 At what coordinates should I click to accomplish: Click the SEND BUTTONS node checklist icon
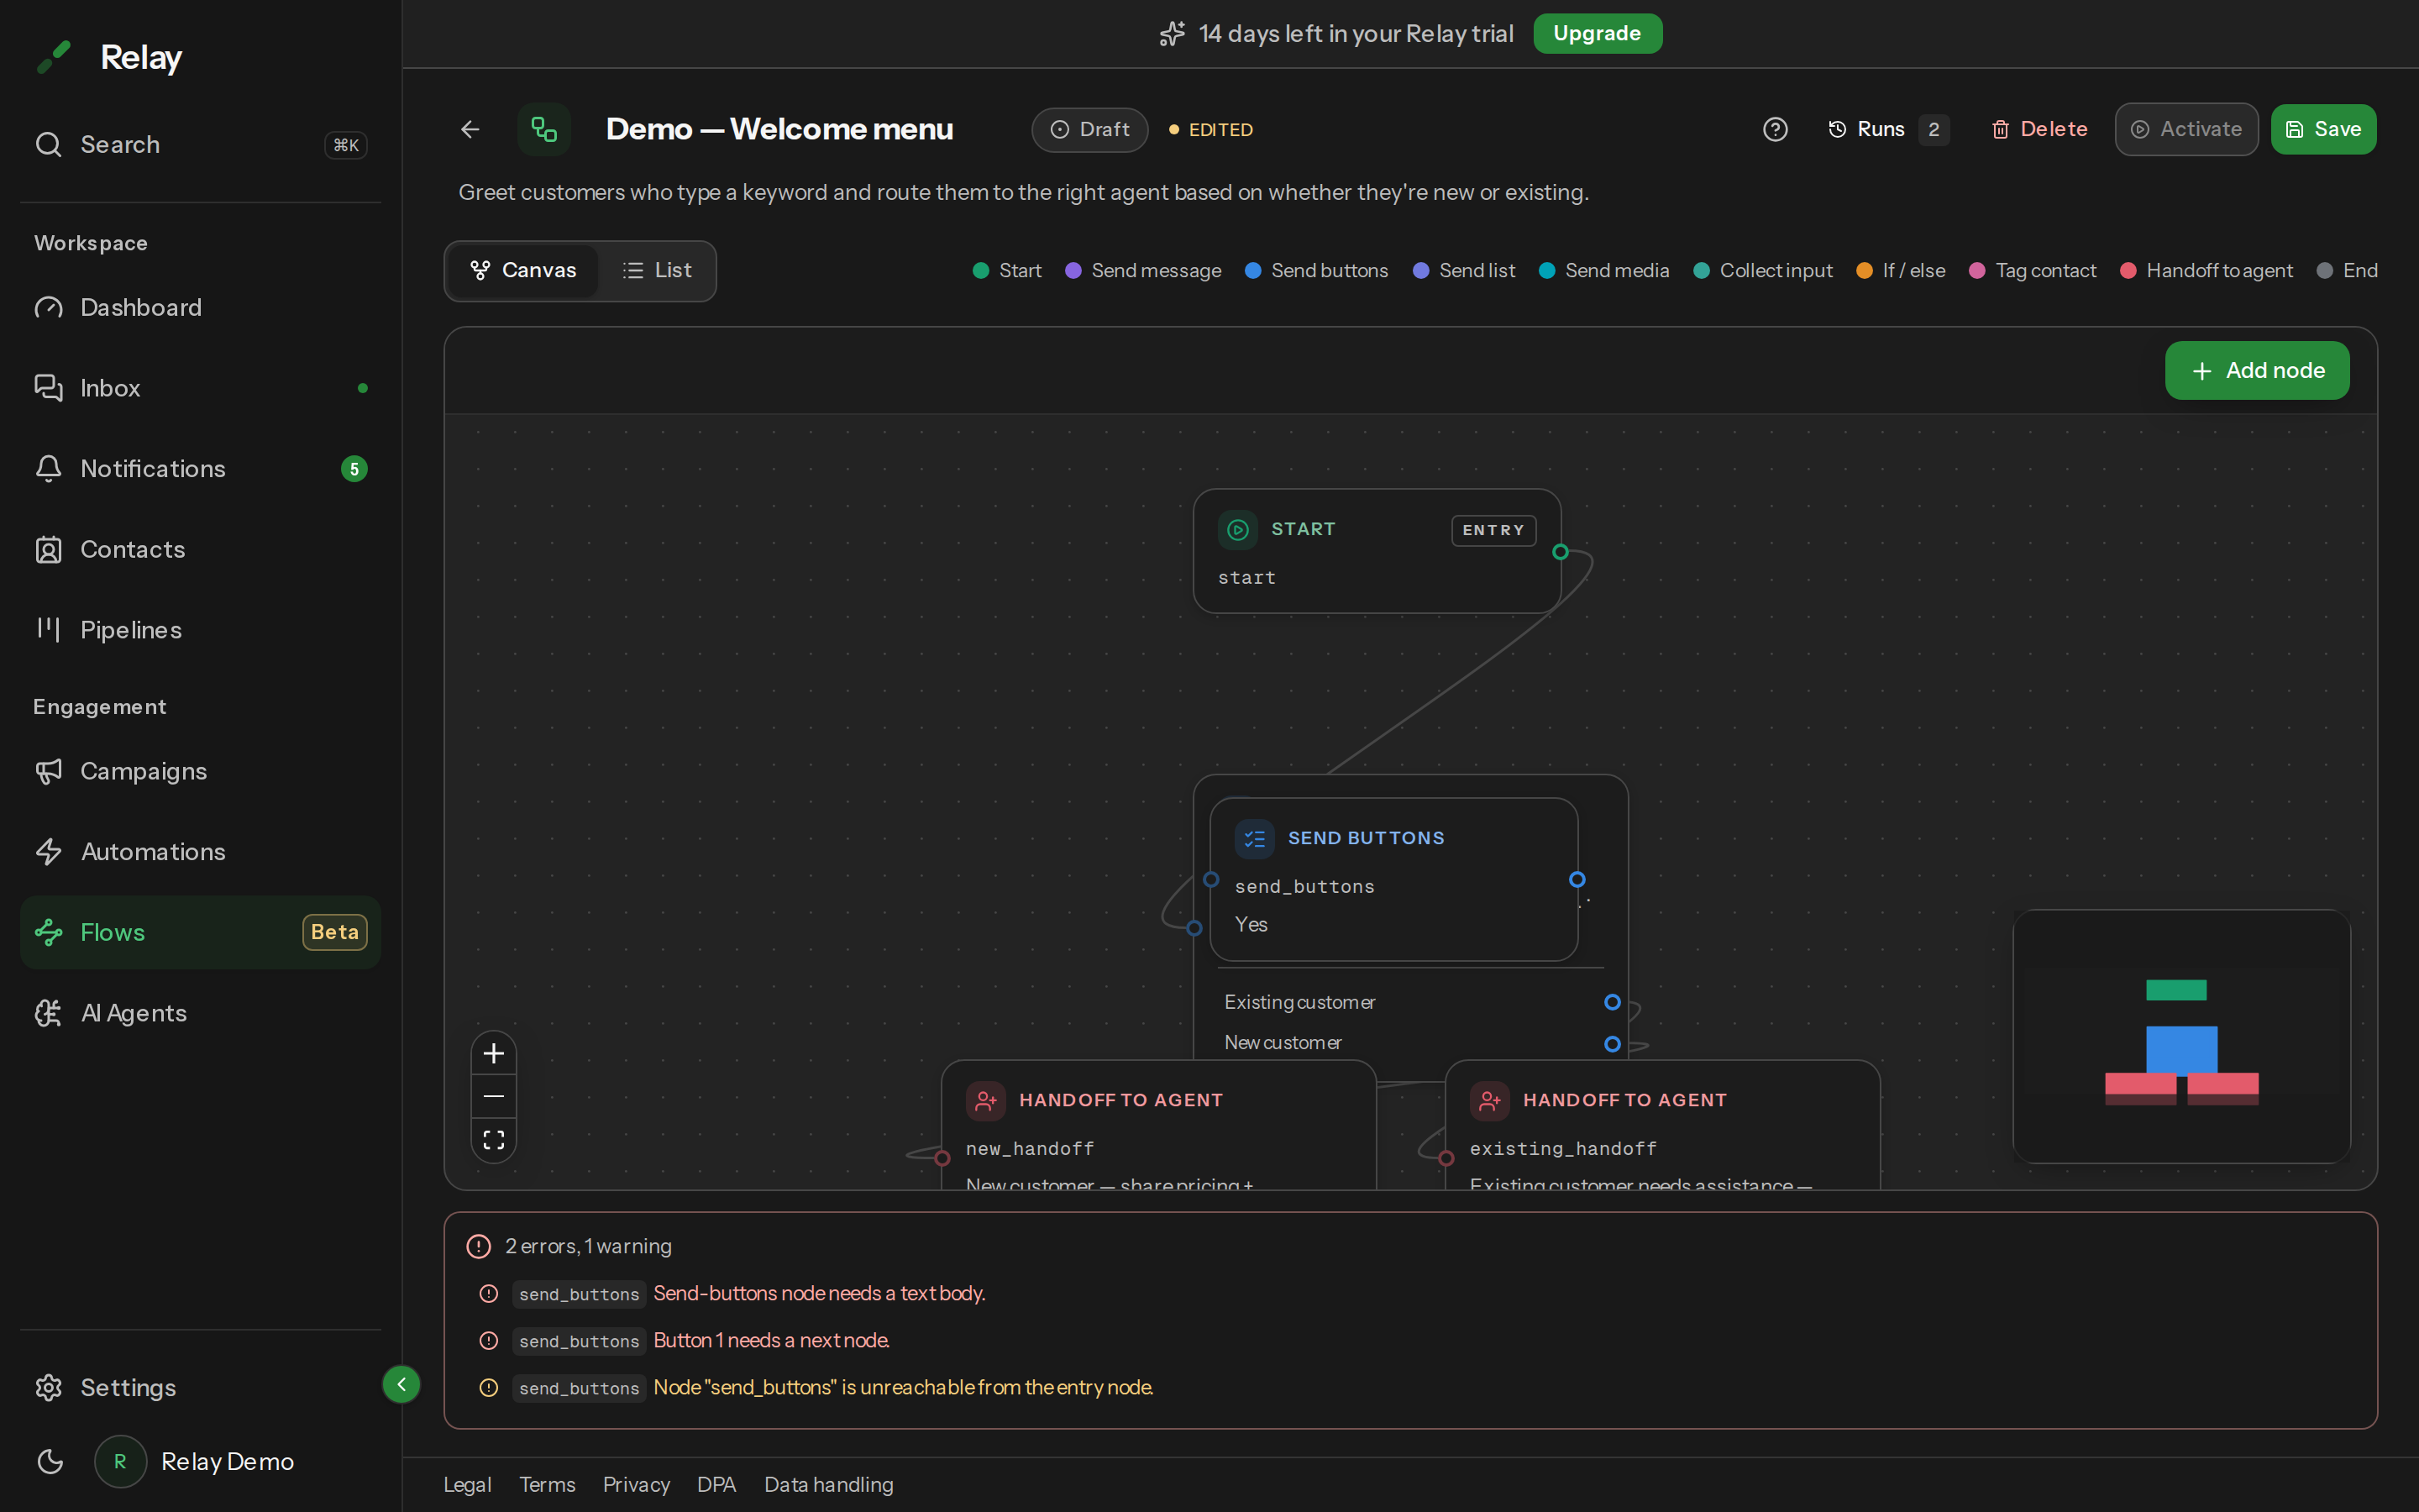click(1255, 838)
